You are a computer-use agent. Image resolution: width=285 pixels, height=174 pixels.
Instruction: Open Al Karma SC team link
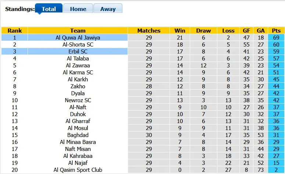tap(78, 72)
